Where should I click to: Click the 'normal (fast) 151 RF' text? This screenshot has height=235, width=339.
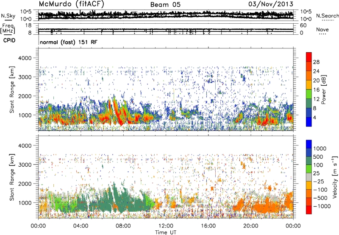(68, 42)
